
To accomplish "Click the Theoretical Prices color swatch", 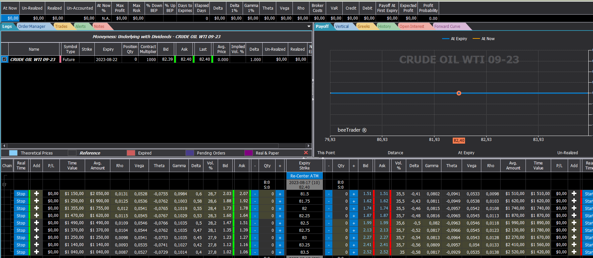I will click(x=13, y=153).
